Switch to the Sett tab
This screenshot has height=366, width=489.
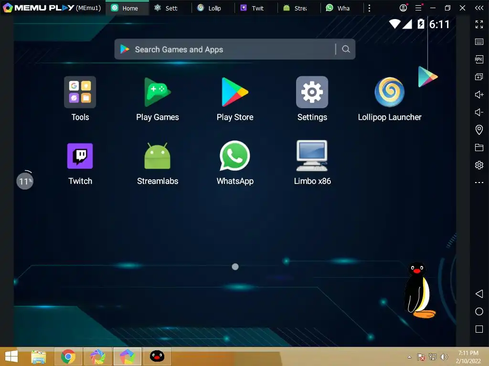tap(170, 8)
